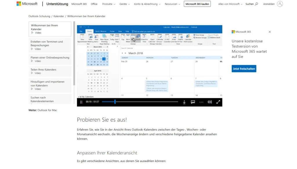Click Folder tab in Outlook video
The width and height of the screenshot is (297, 169).
point(112,31)
